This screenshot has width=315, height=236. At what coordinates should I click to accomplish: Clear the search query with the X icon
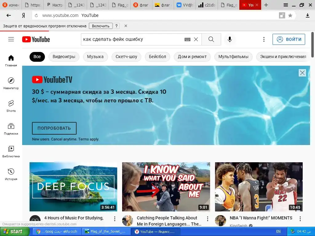tap(196, 39)
